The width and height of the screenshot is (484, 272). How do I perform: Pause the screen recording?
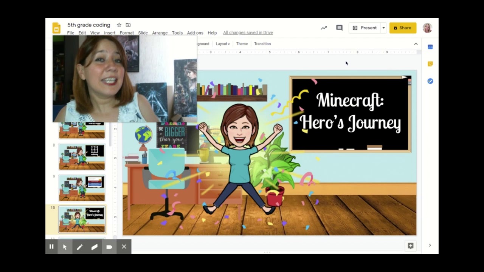(51, 247)
